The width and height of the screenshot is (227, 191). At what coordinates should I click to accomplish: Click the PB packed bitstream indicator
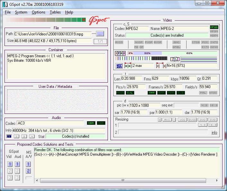[136, 47]
